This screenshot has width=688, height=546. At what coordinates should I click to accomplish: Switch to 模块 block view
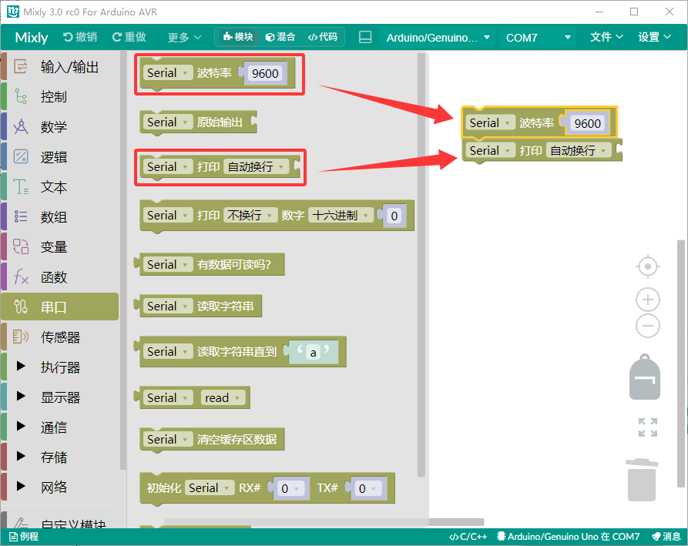point(238,37)
